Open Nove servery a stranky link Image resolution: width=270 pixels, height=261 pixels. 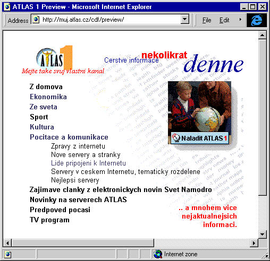tap(86, 155)
